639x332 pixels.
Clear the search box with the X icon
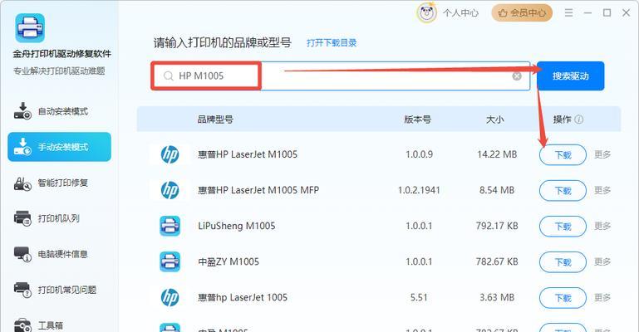click(x=517, y=76)
